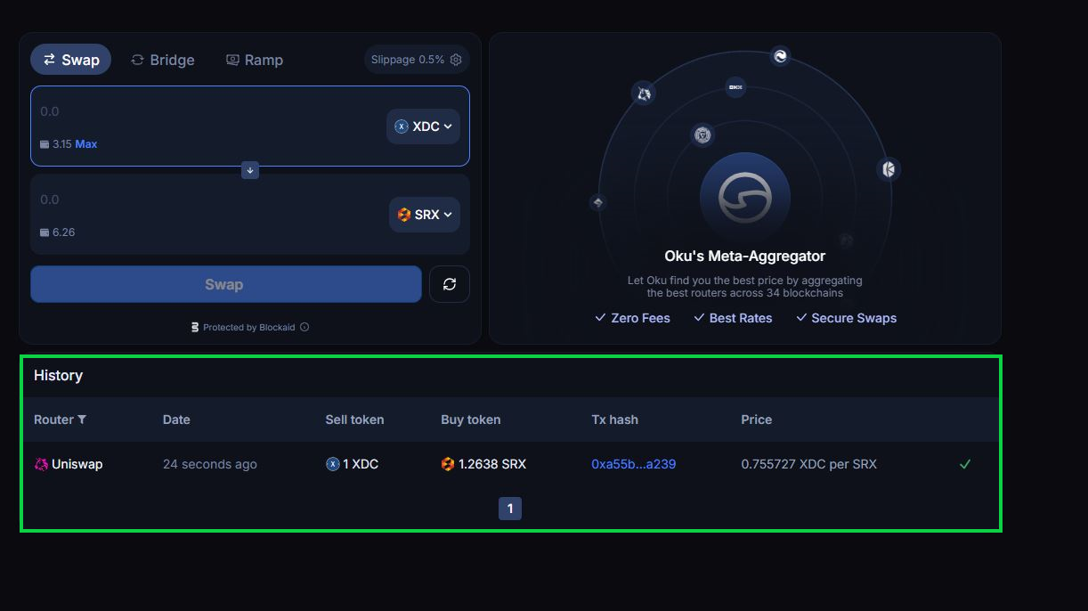Image resolution: width=1088 pixels, height=611 pixels.
Task: Open the SRX token selector dropdown
Action: pos(426,215)
